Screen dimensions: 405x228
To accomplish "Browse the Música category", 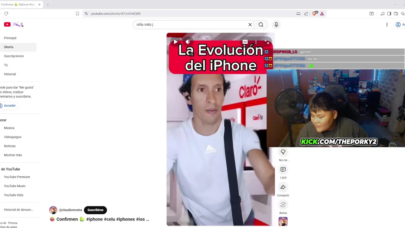I will point(9,128).
